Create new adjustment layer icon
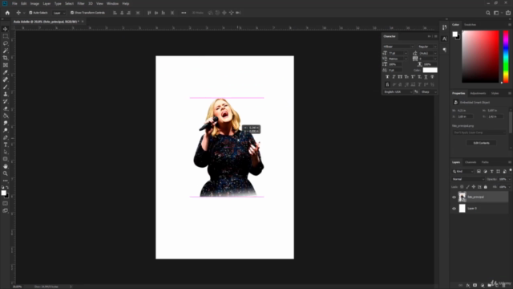 [482, 285]
